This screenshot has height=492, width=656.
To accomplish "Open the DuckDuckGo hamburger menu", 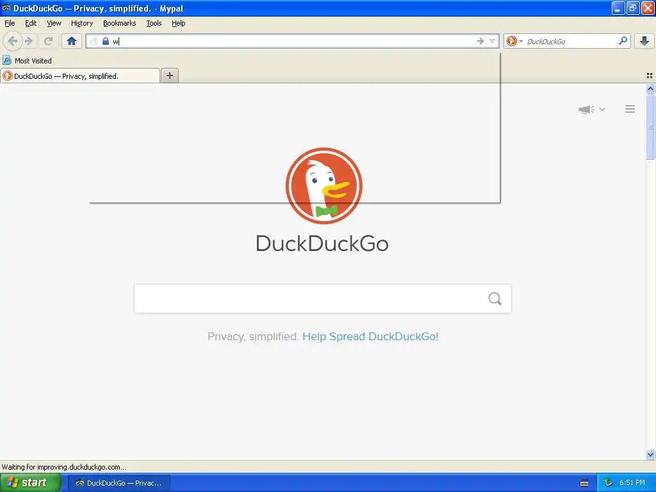I will coord(630,109).
